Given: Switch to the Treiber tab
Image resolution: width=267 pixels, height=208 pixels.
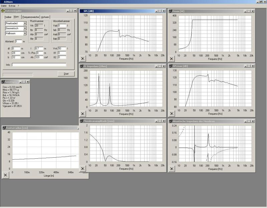Looking at the screenshot, I should [x=7, y=17].
